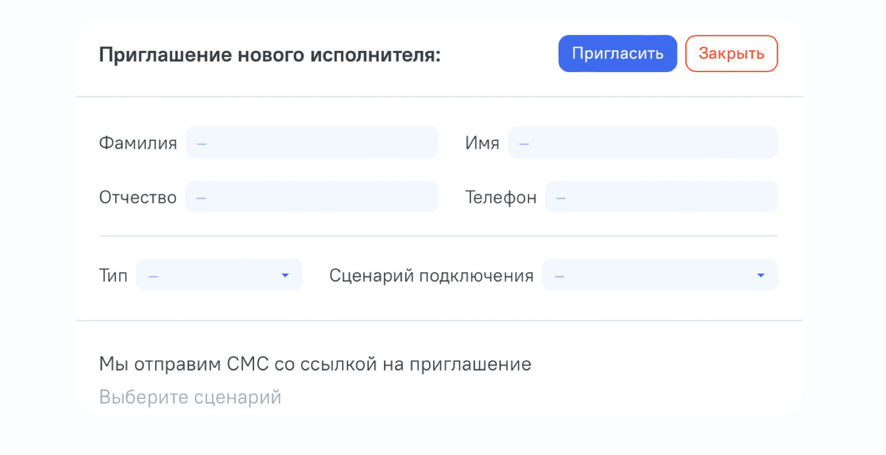
Task: Click the Фамилия field label
Action: [138, 143]
